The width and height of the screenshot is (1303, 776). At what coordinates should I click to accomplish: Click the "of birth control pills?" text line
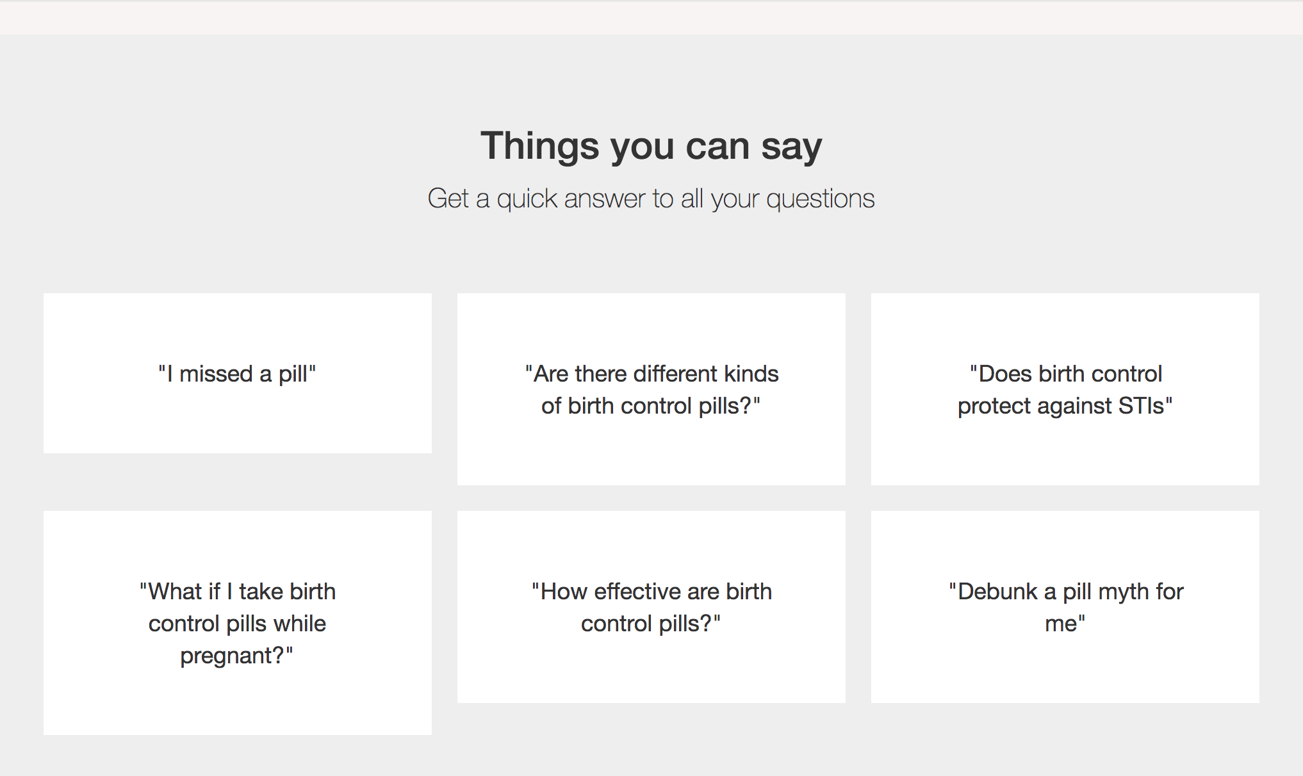[651, 406]
